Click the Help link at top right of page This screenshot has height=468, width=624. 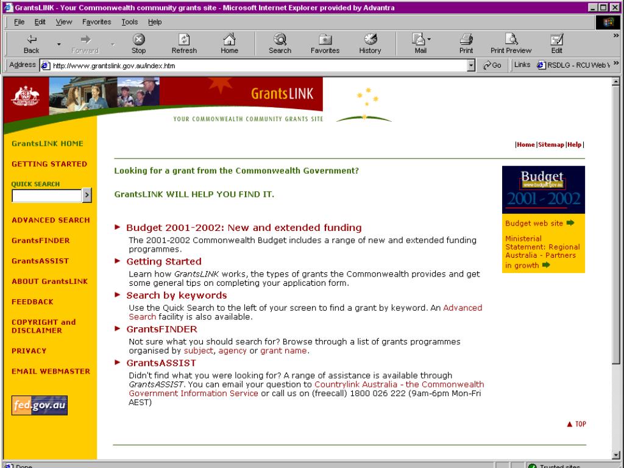point(574,144)
